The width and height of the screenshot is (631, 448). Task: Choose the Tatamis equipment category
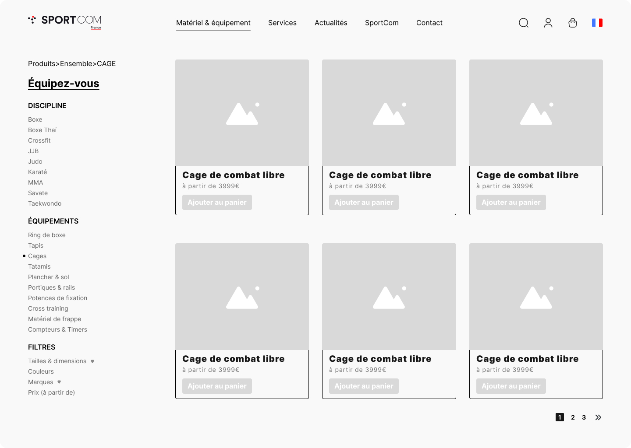click(39, 266)
